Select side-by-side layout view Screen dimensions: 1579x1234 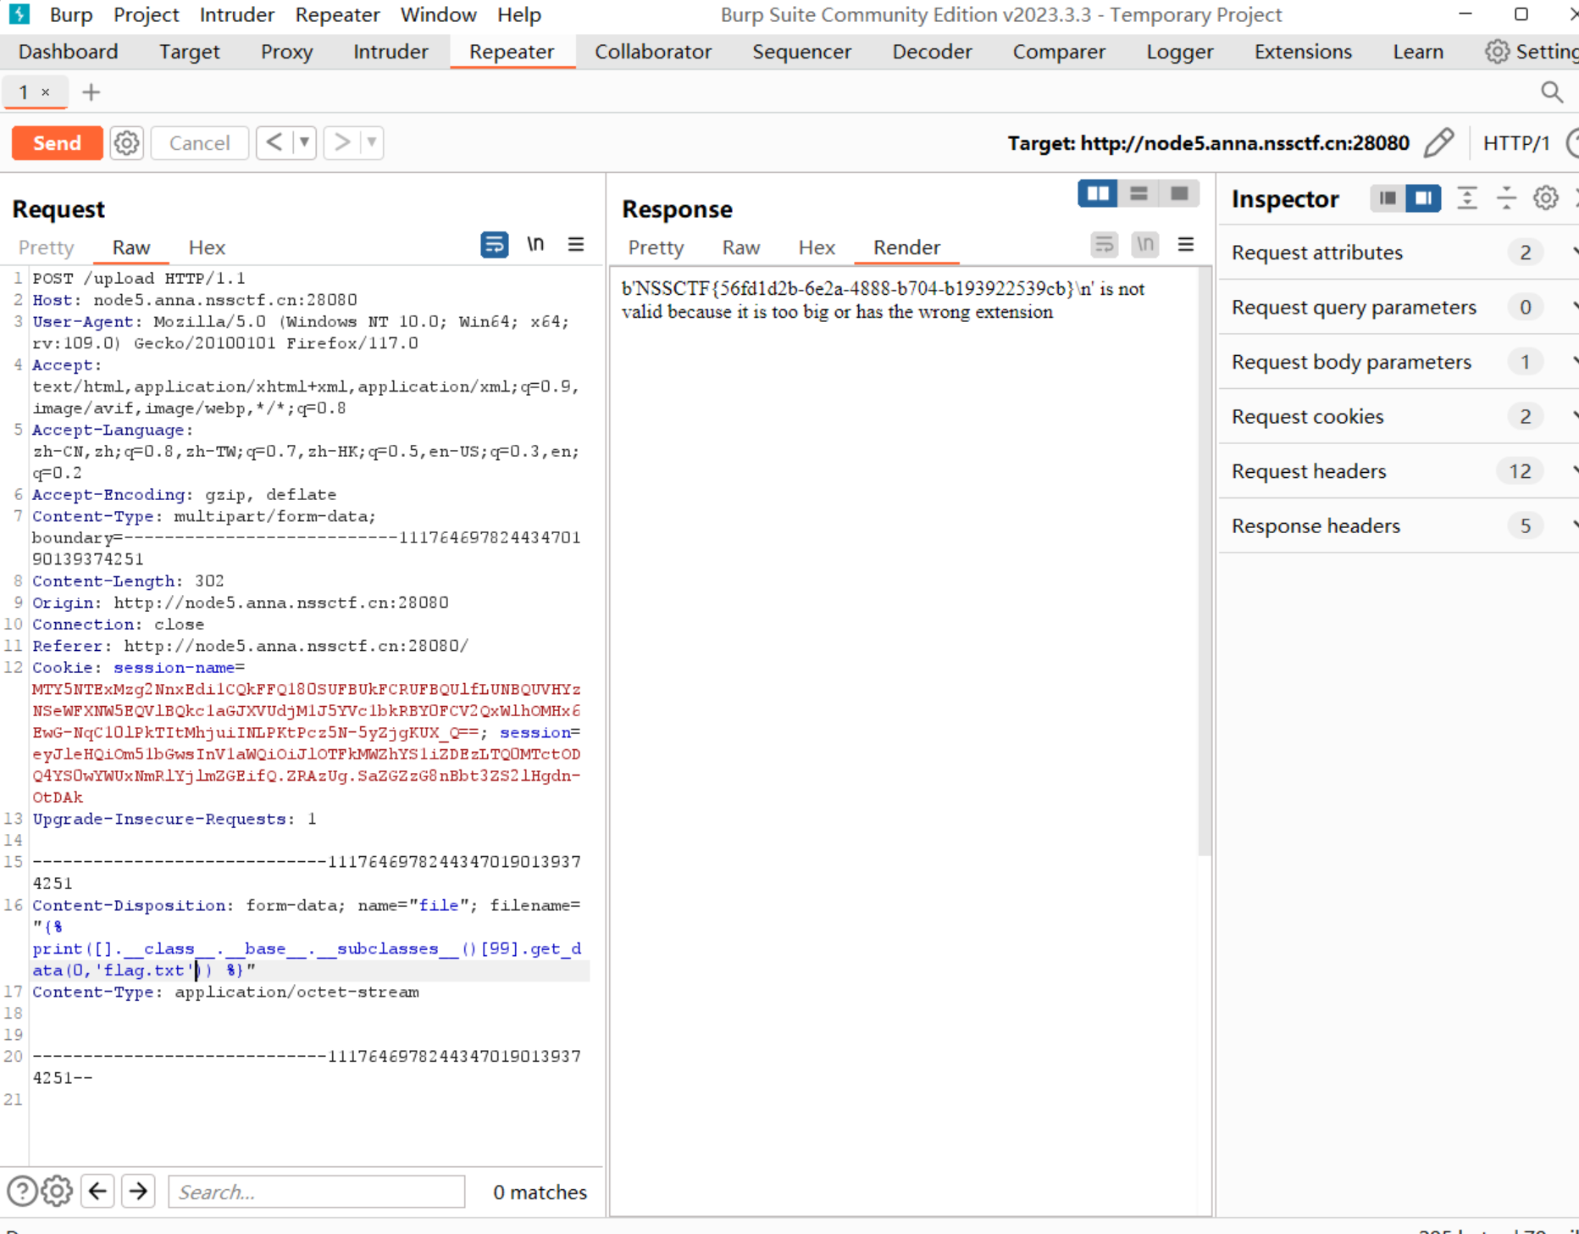pos(1098,194)
